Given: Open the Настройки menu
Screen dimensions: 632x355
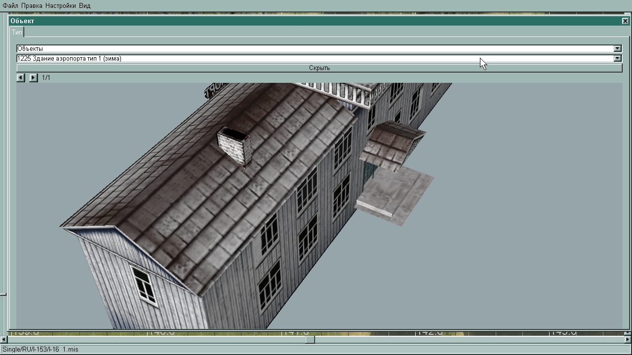Looking at the screenshot, I should pos(61,5).
